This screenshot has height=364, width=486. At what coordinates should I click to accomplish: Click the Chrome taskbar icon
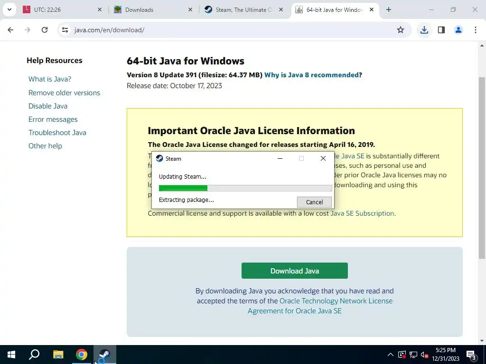82,355
